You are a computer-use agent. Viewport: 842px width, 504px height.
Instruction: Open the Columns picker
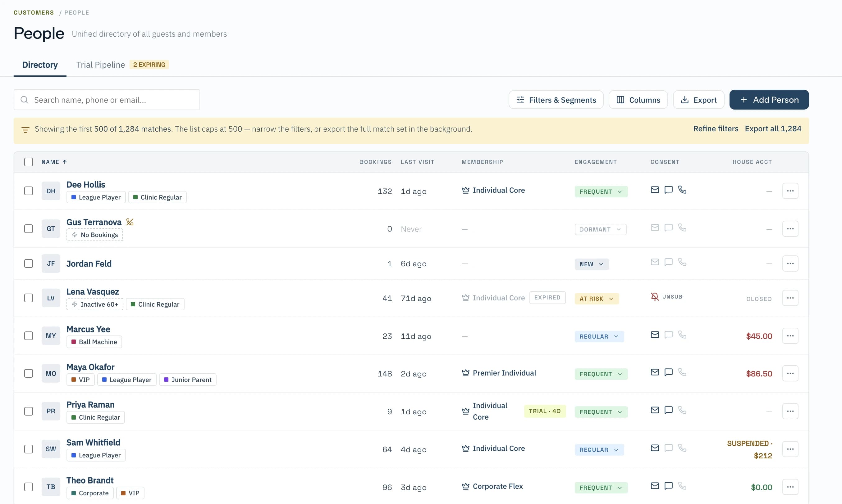[x=638, y=100]
